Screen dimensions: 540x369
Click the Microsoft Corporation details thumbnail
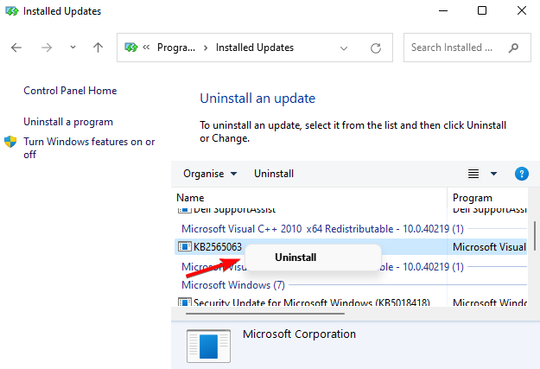pos(208,346)
